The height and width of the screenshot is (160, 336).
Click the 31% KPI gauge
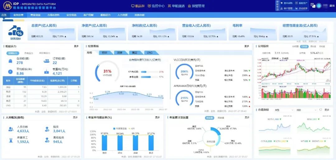coord(107,71)
